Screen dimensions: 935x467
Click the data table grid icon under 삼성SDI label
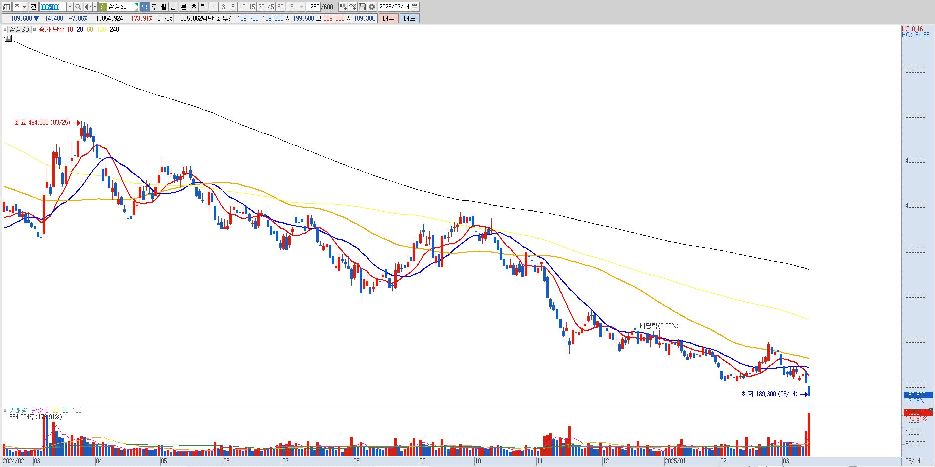(8, 38)
